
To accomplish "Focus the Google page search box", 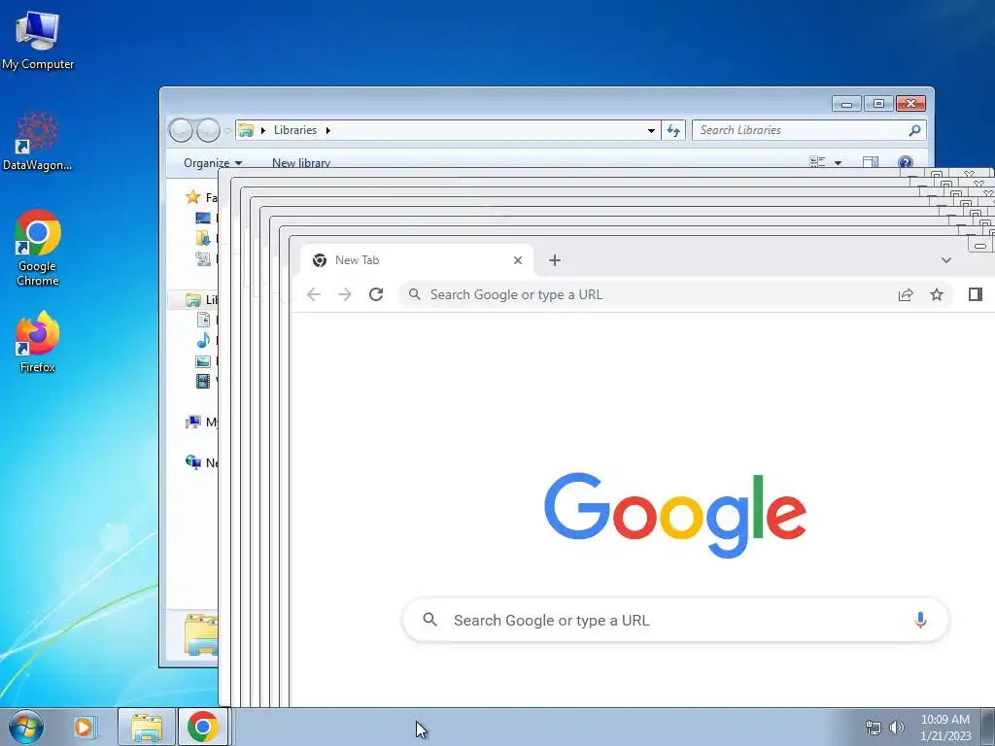I will tap(675, 620).
